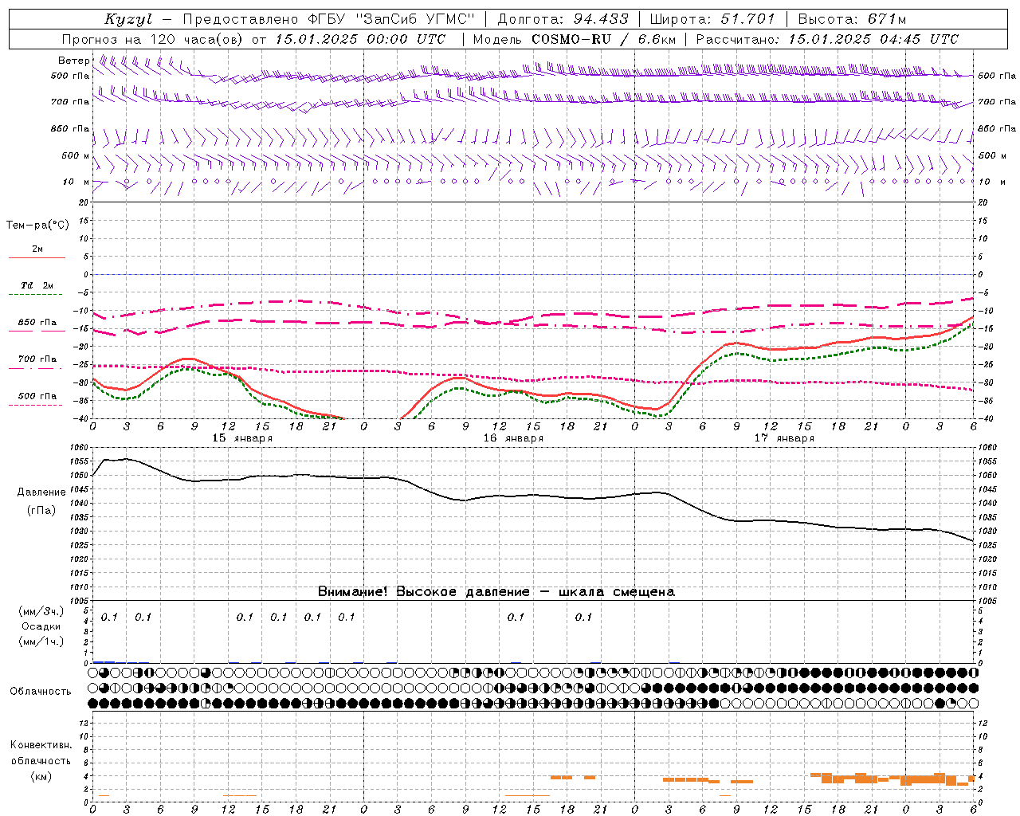This screenshot has height=816, width=1020.
Task: Click the 'Внимание! Высокое давление' warning text
Action: [423, 592]
